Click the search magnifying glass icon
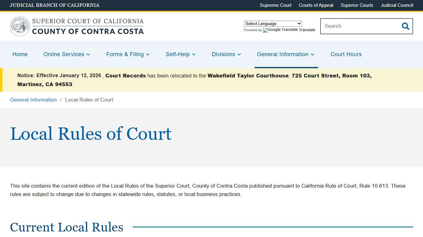 coord(405,26)
